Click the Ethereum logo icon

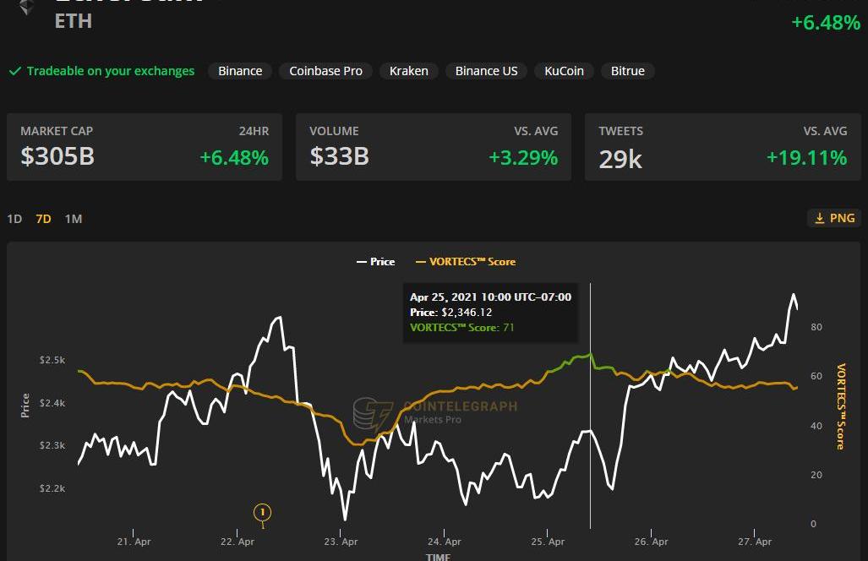coord(26,7)
